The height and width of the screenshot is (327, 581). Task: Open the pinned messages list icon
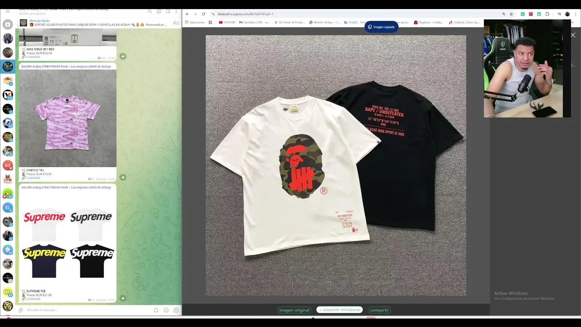[176, 23]
